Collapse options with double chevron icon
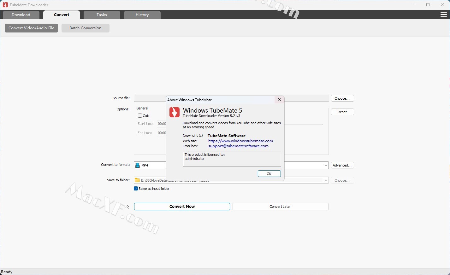 click(x=127, y=207)
